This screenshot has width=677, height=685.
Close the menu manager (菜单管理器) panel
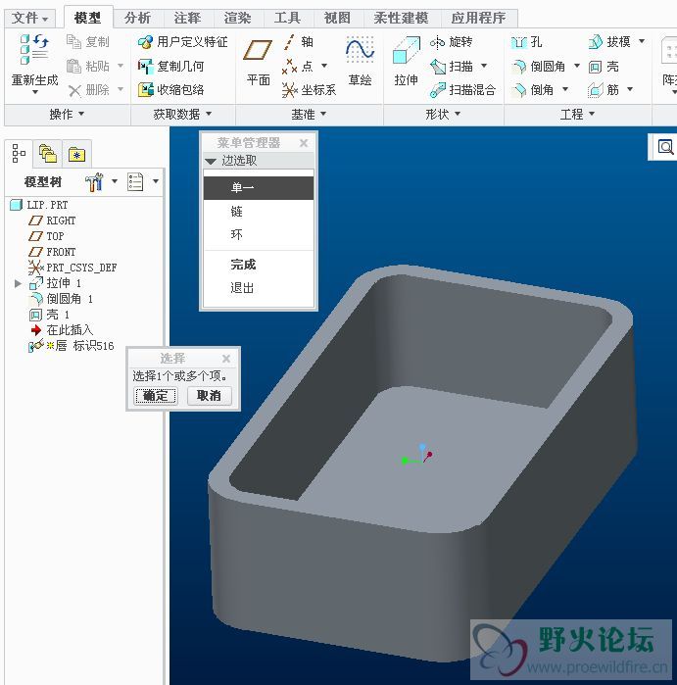point(304,143)
